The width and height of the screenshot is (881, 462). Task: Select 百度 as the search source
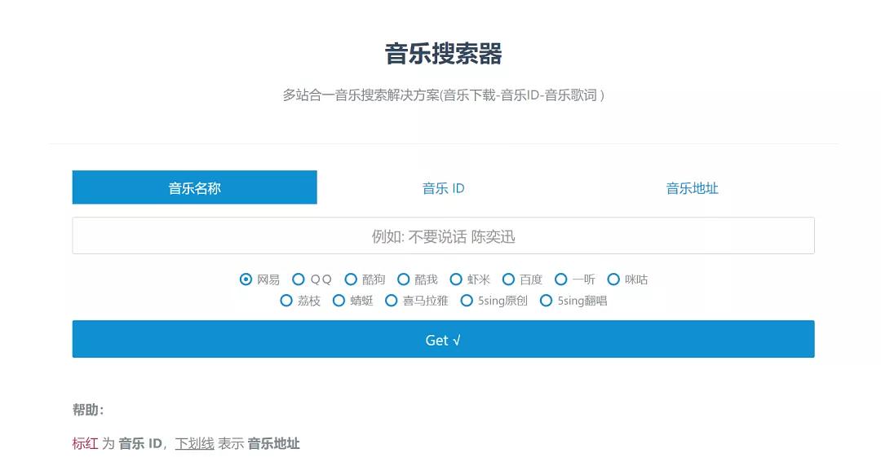click(x=508, y=279)
